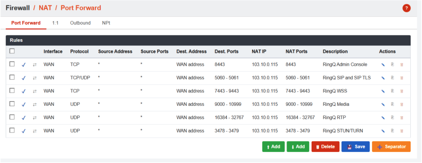Click linked-rule arrows icon on RingQ STUN/TURN row

35,131
